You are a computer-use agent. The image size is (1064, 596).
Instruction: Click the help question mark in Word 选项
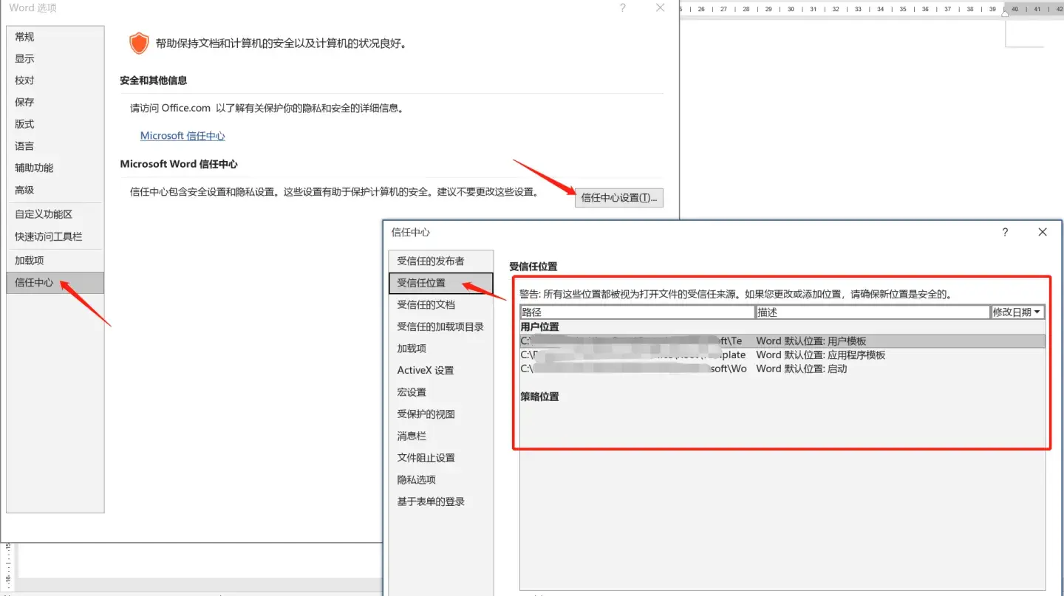(x=623, y=8)
